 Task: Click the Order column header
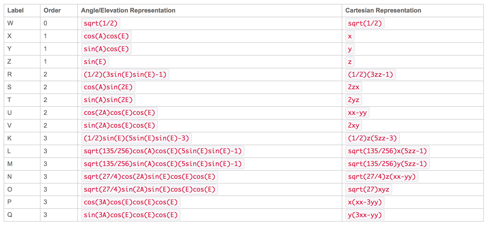(52, 10)
